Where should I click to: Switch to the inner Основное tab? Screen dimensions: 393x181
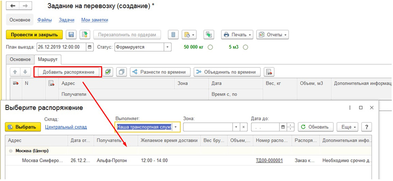click(x=20, y=59)
